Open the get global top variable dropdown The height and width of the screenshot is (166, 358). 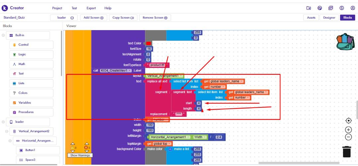click(162, 143)
